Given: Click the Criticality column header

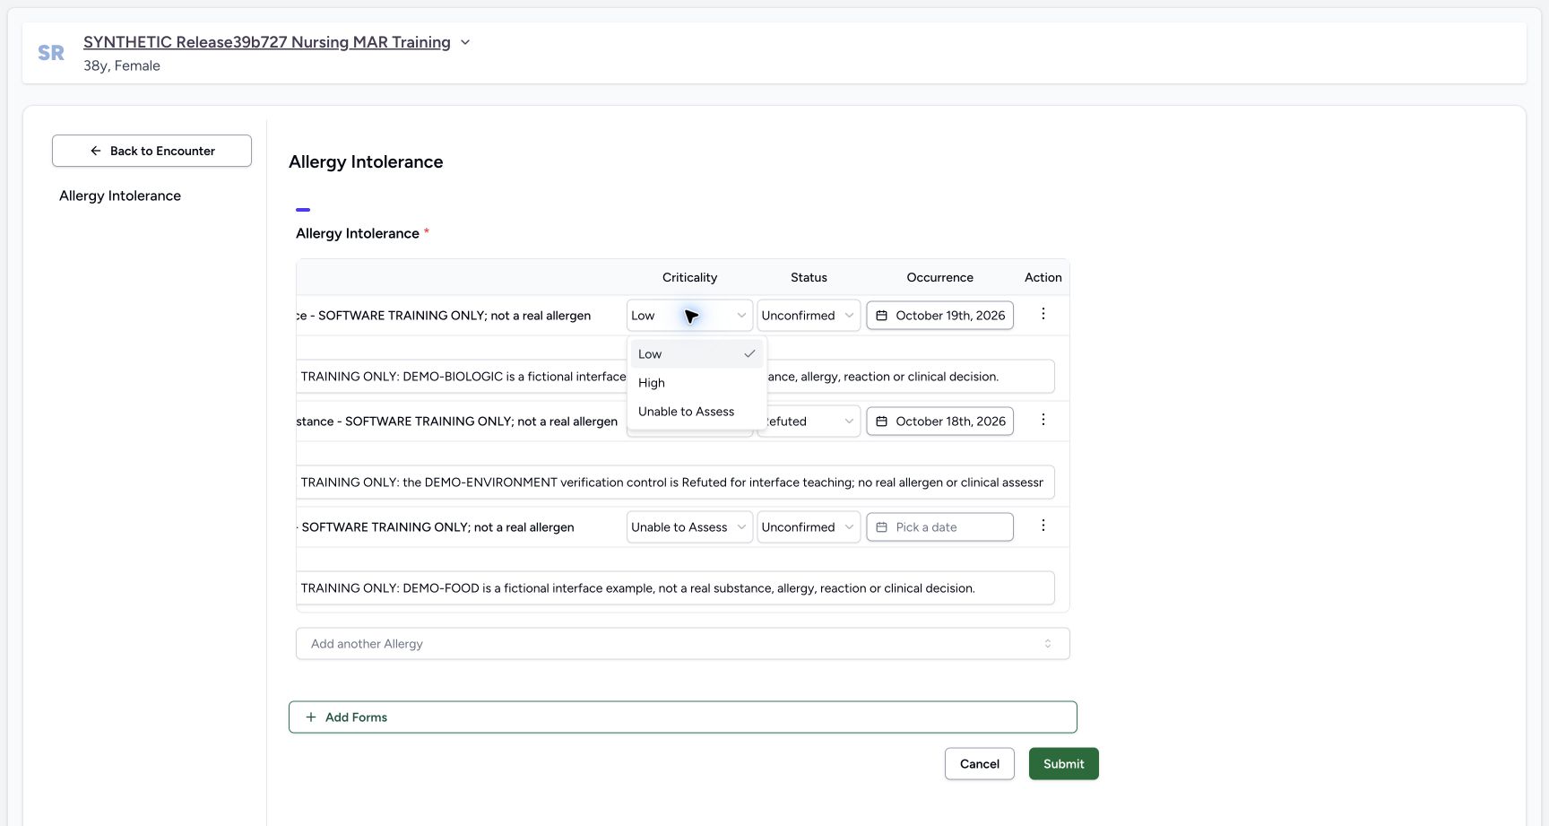Looking at the screenshot, I should click(x=689, y=277).
